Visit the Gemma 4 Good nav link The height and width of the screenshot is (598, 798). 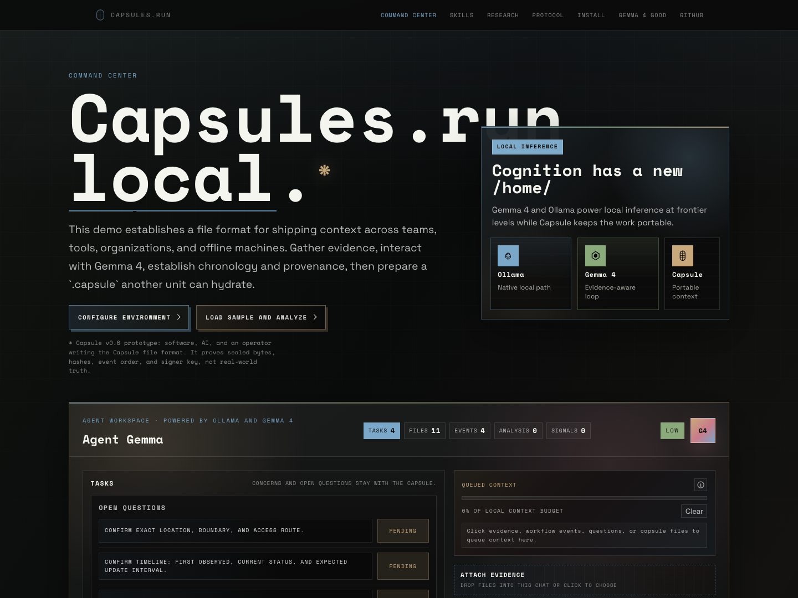click(642, 16)
